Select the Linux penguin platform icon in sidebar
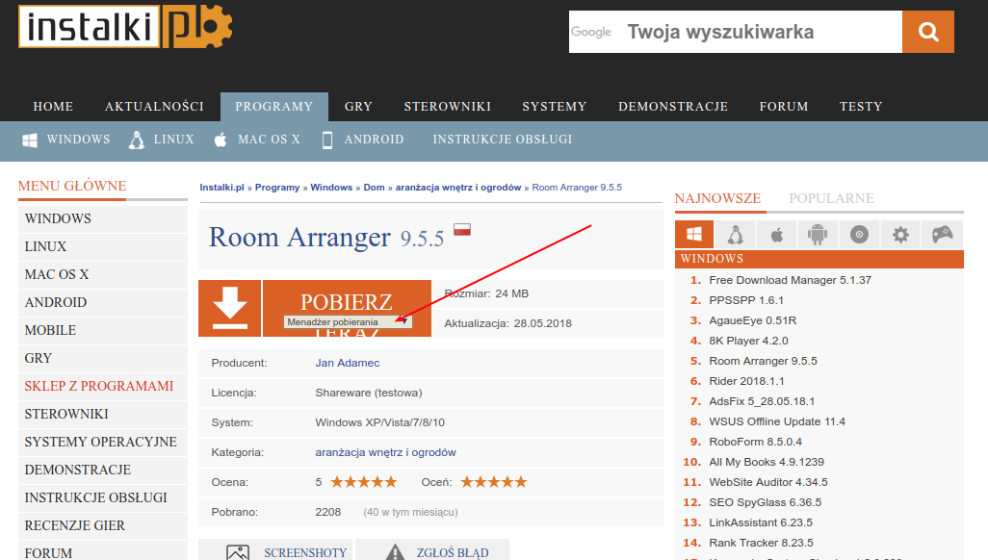 pos(736,235)
